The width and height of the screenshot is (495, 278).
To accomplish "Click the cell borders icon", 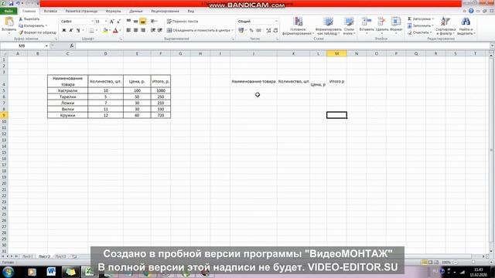I will 91,30.
